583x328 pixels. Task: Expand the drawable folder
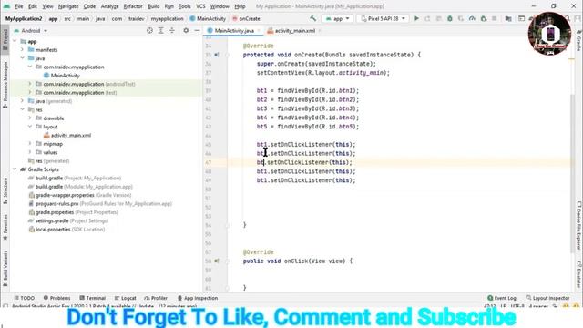[30, 118]
